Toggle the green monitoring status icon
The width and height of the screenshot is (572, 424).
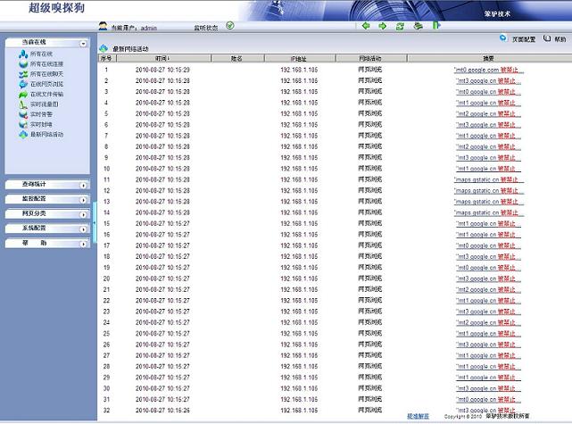230,26
